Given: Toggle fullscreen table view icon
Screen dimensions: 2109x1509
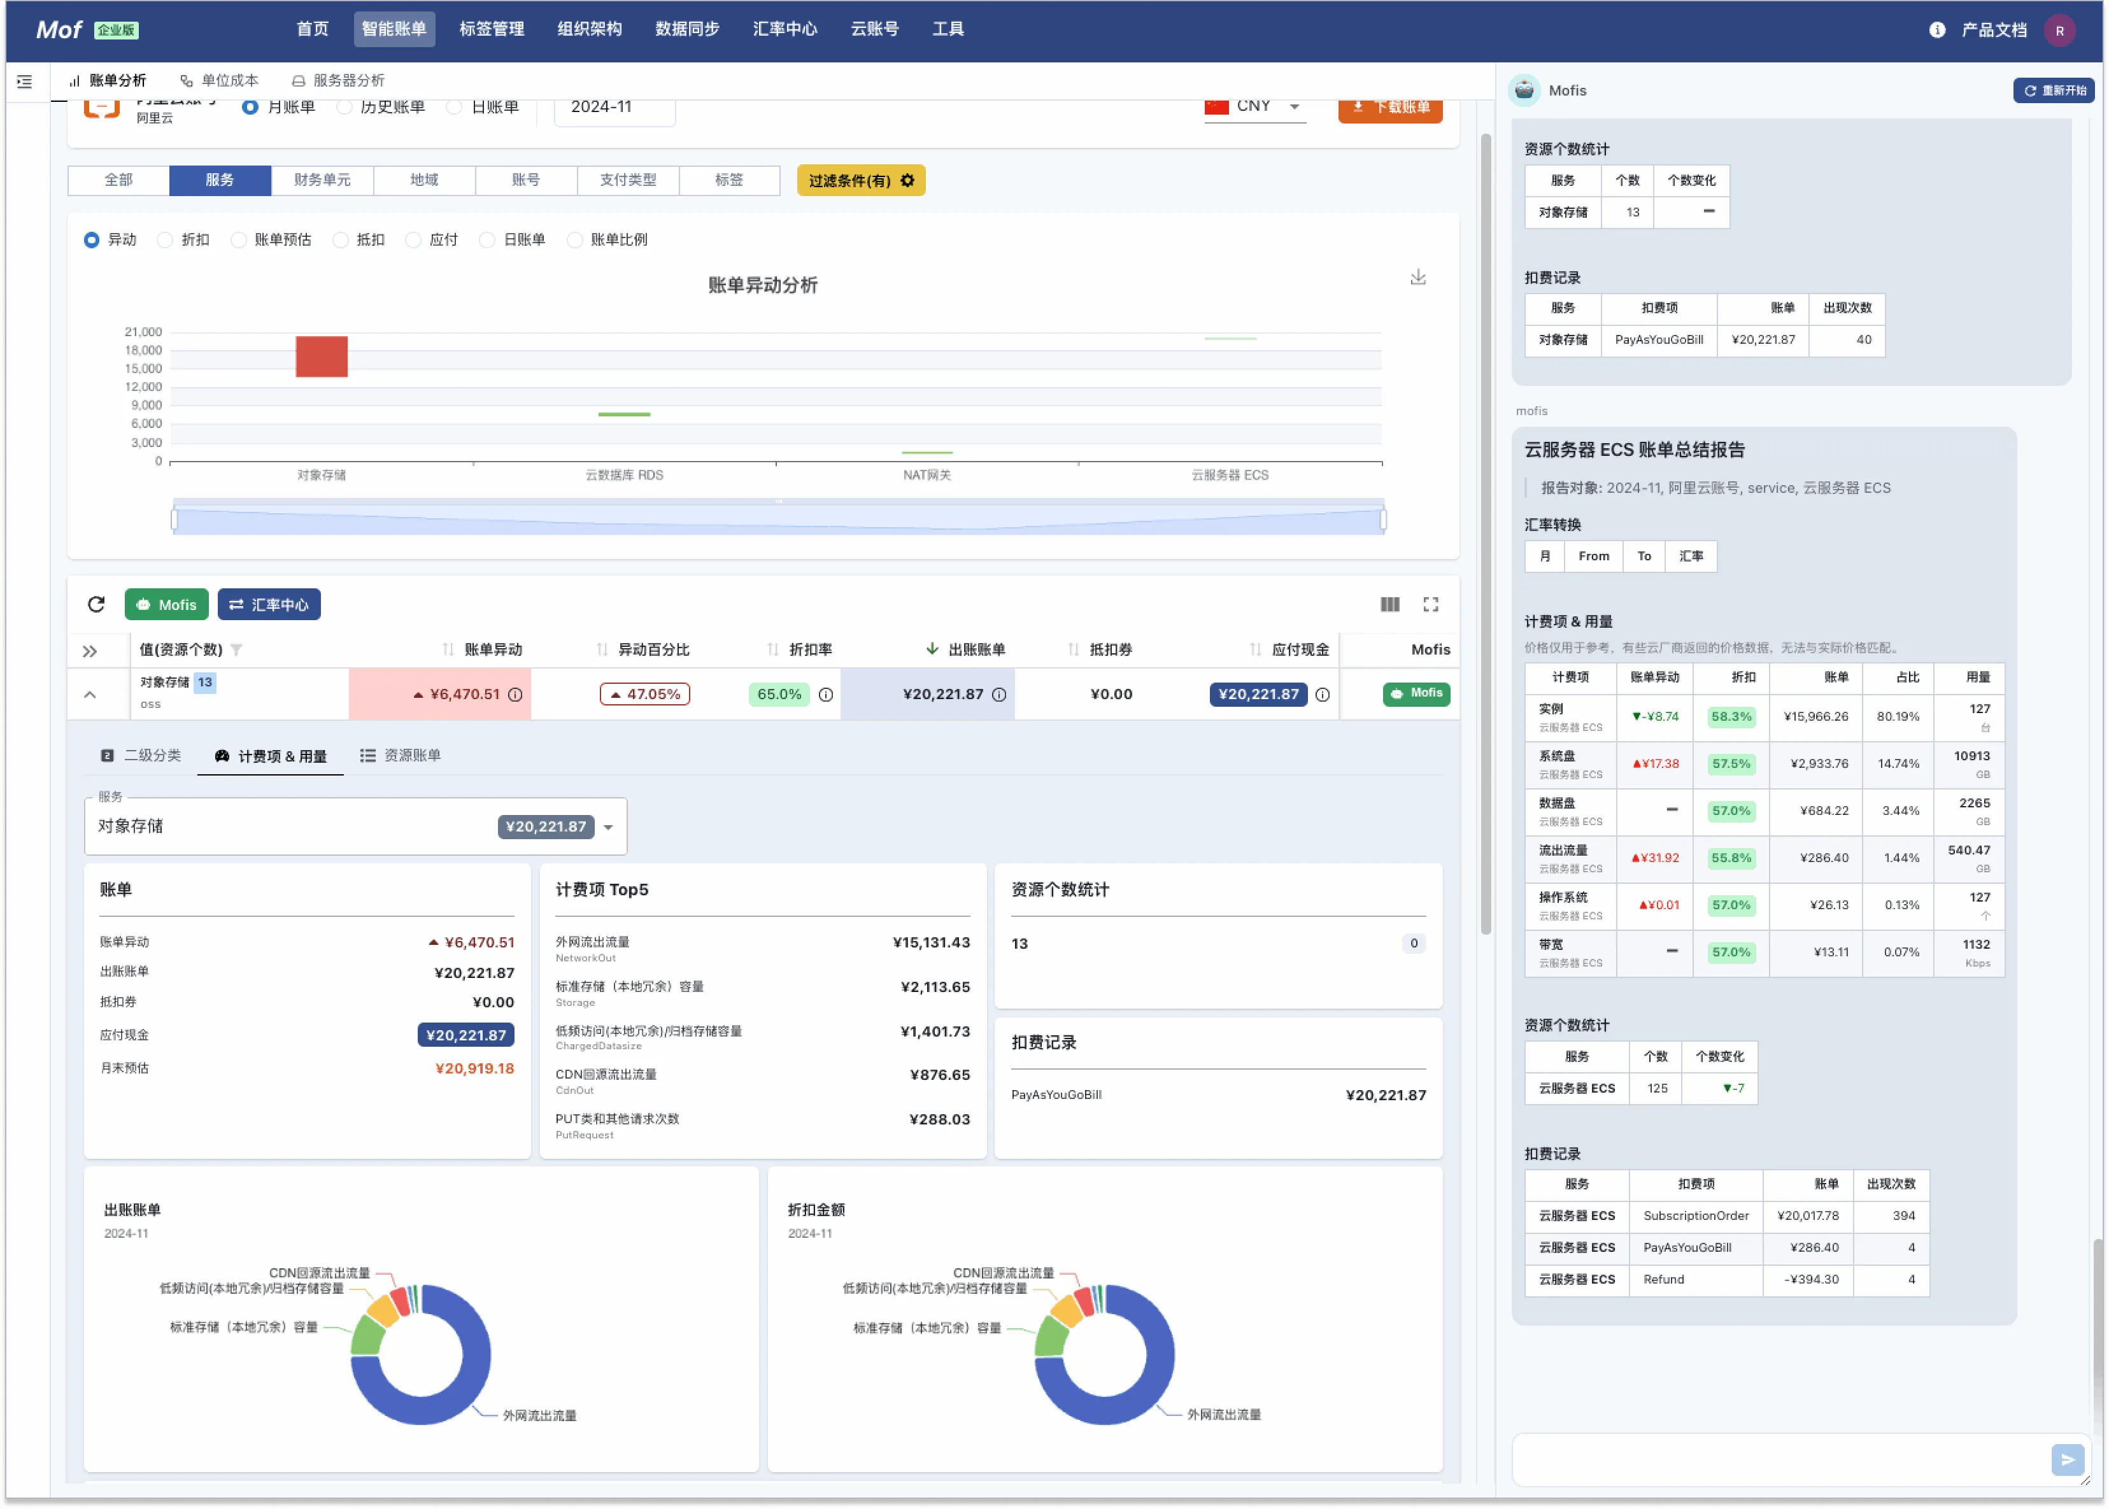Looking at the screenshot, I should point(1431,605).
